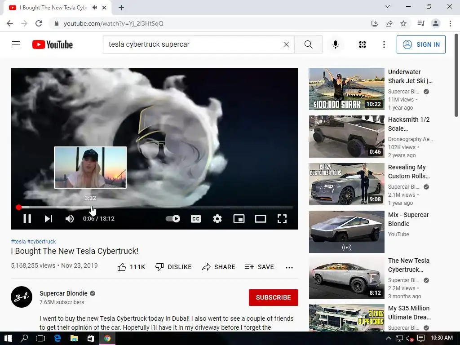Show hidden system tray icons
The width and height of the screenshot is (460, 345).
coord(389,339)
